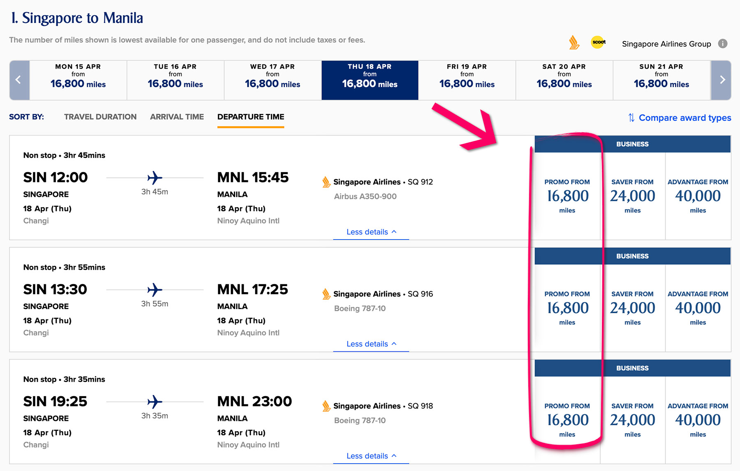Image resolution: width=740 pixels, height=471 pixels.
Task: Collapse details for flight SQ 916
Action: tap(371, 344)
